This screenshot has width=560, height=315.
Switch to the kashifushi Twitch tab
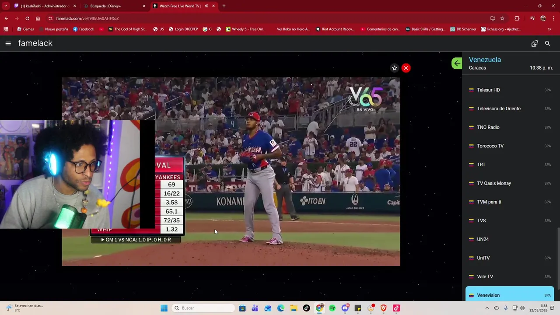[x=45, y=6]
